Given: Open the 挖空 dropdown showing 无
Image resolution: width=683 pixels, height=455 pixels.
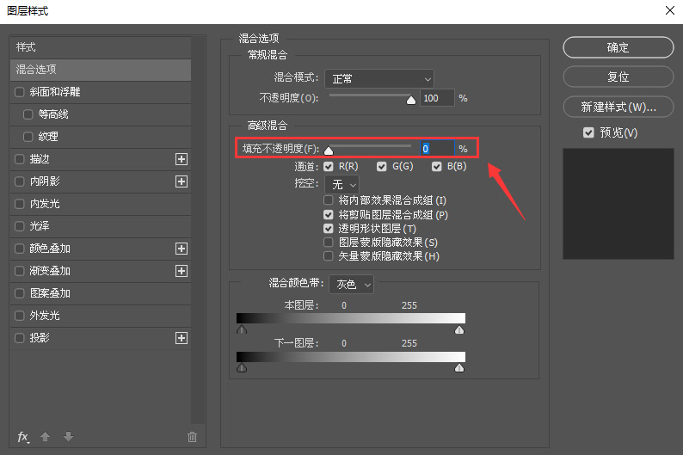Looking at the screenshot, I should [x=342, y=185].
